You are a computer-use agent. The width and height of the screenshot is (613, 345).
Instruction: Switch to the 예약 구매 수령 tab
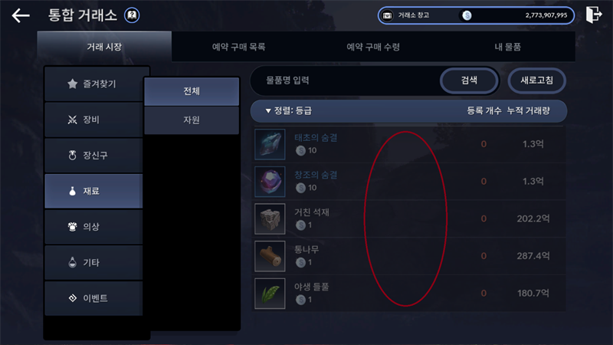pyautogui.click(x=373, y=47)
